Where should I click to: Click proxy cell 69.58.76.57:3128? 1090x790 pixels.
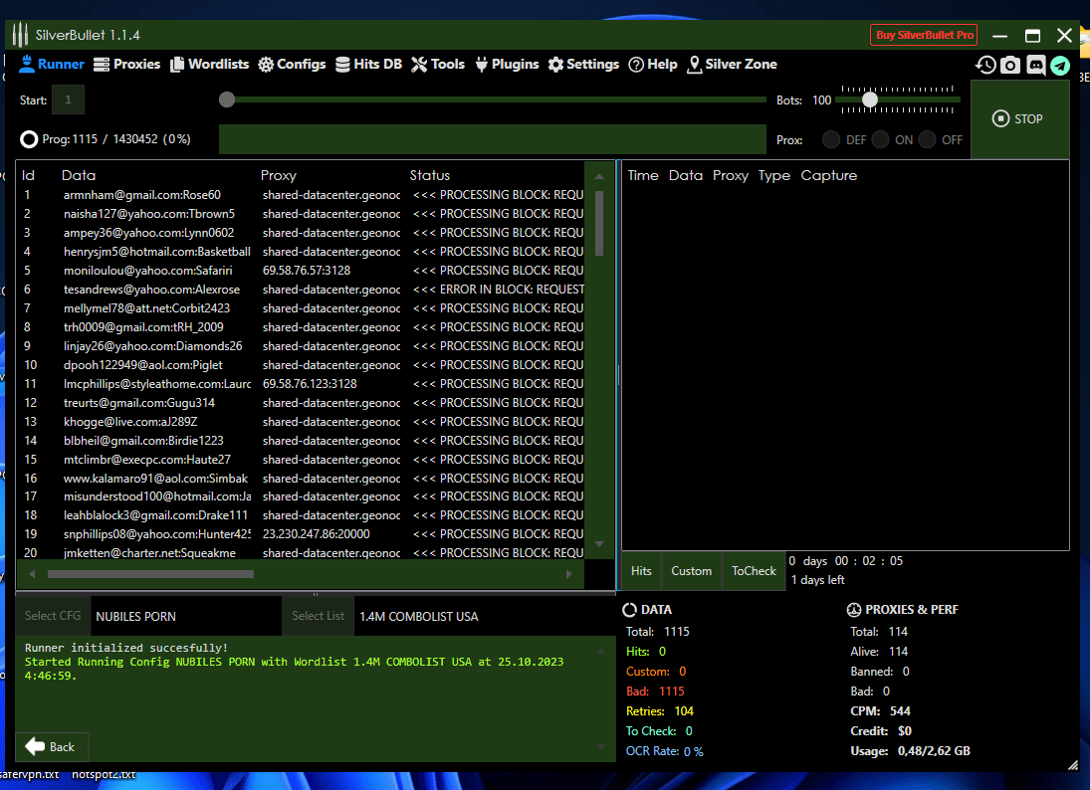pyautogui.click(x=307, y=271)
